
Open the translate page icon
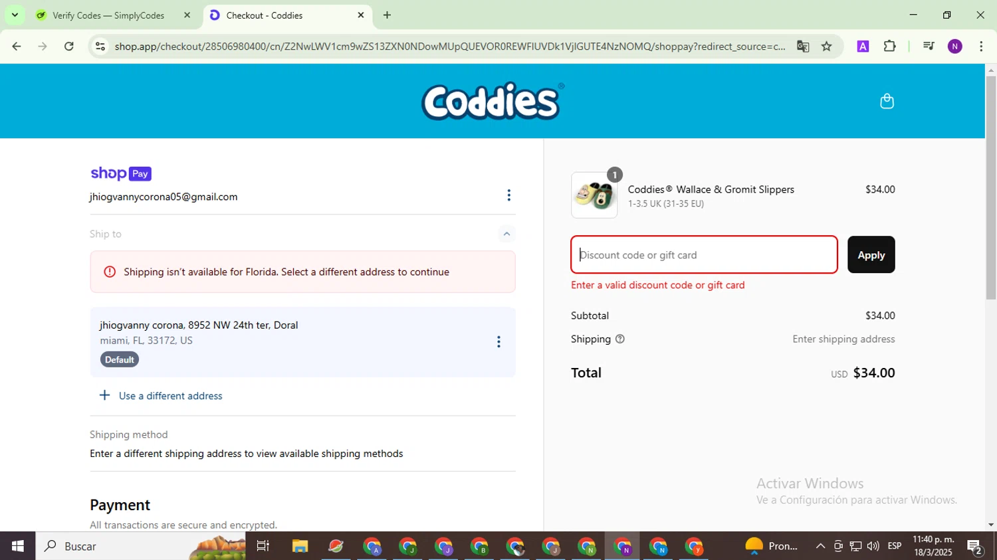803,47
